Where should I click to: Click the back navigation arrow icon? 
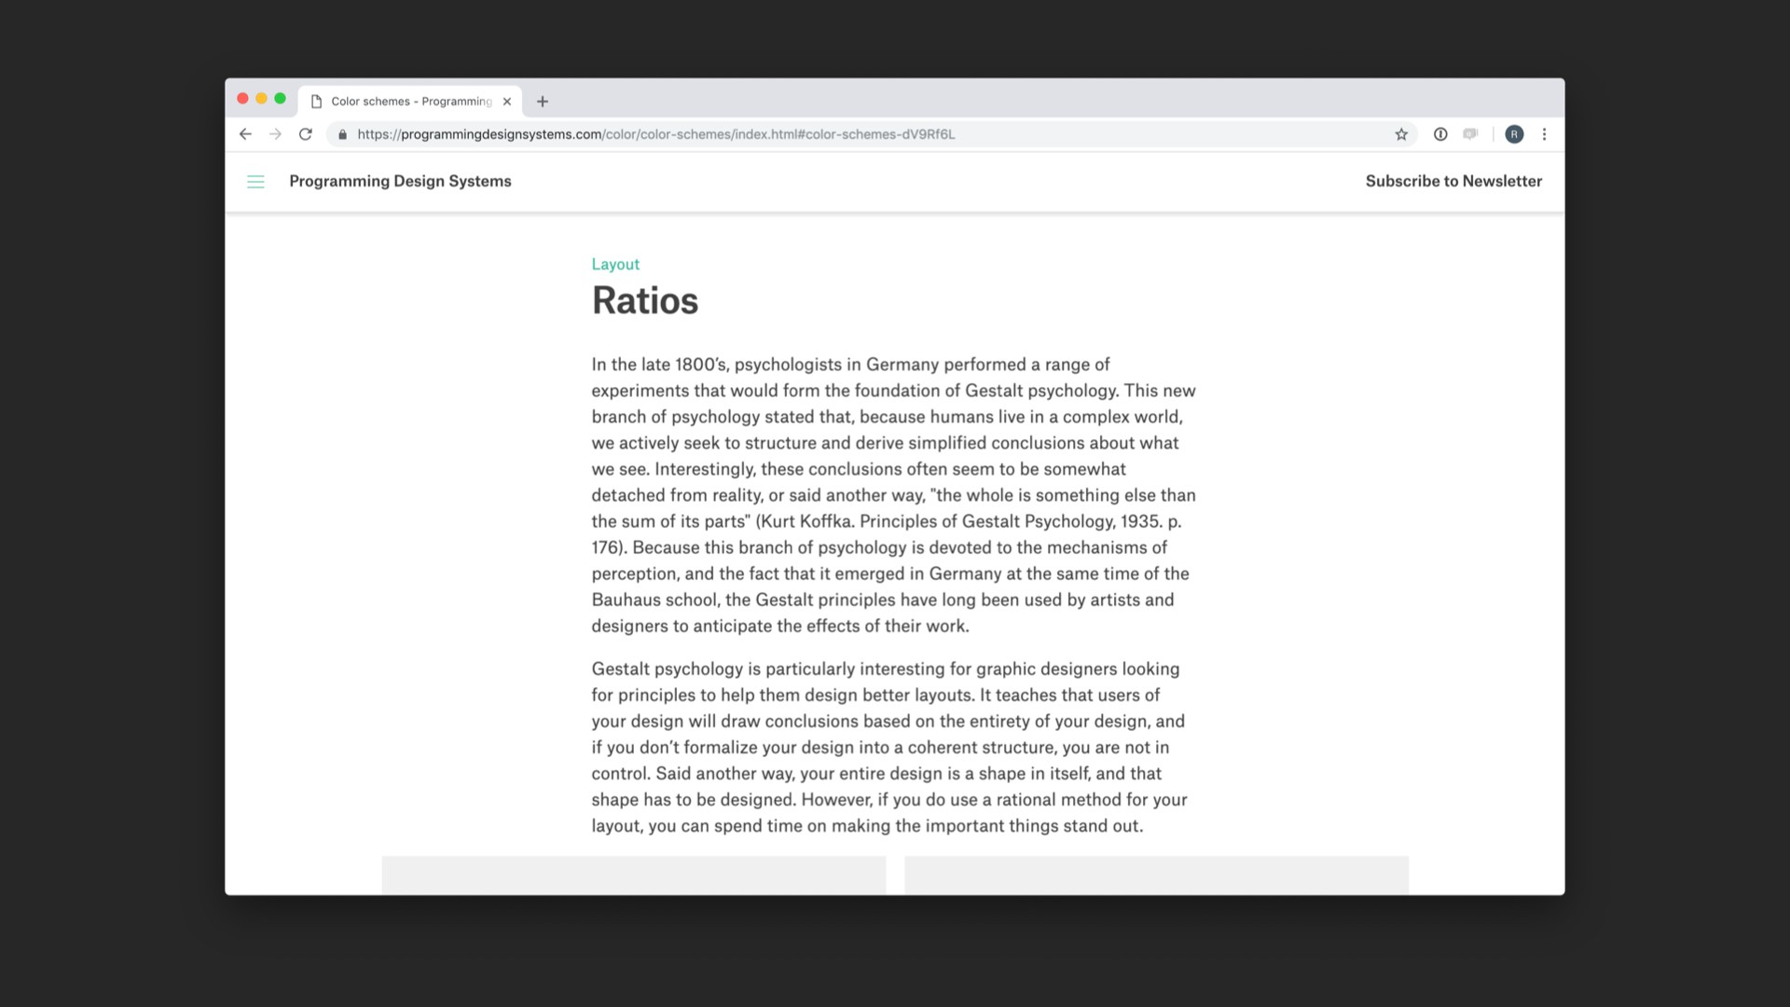[x=244, y=132]
